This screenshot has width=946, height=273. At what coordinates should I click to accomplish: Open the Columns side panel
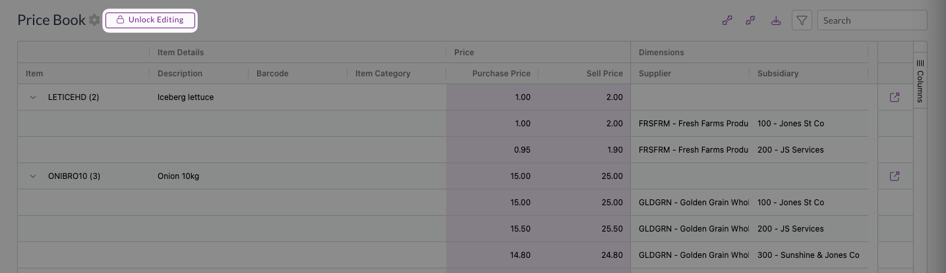(x=920, y=81)
